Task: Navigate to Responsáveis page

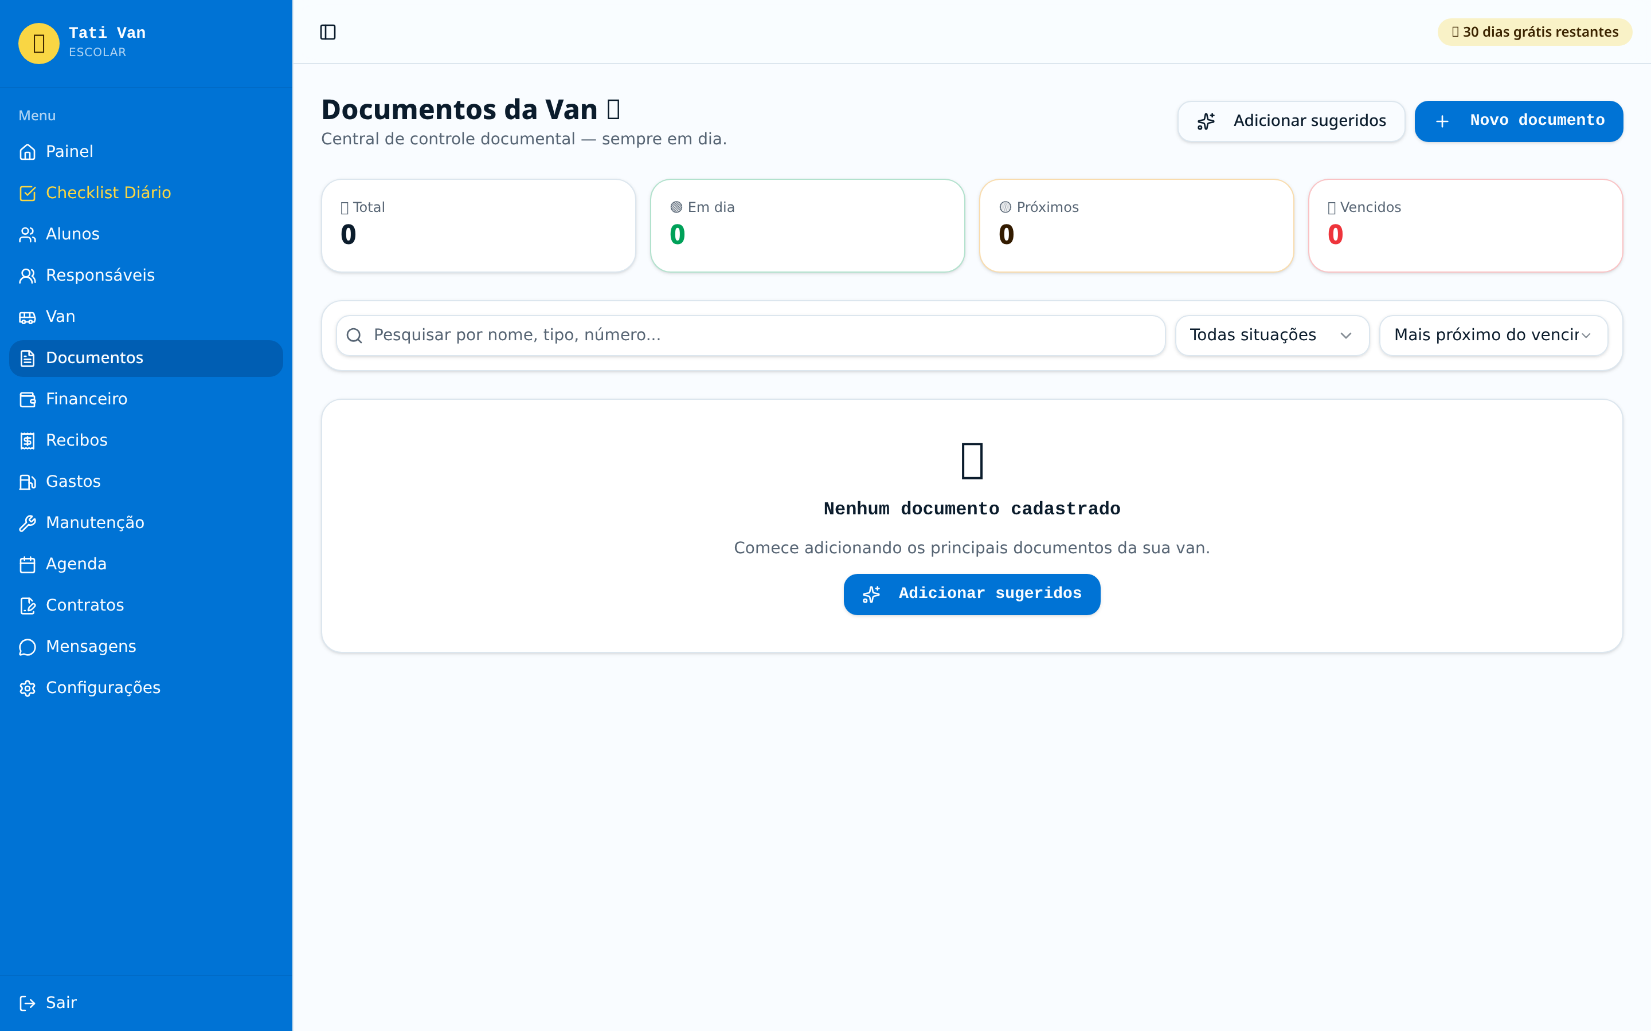Action: [x=146, y=276]
